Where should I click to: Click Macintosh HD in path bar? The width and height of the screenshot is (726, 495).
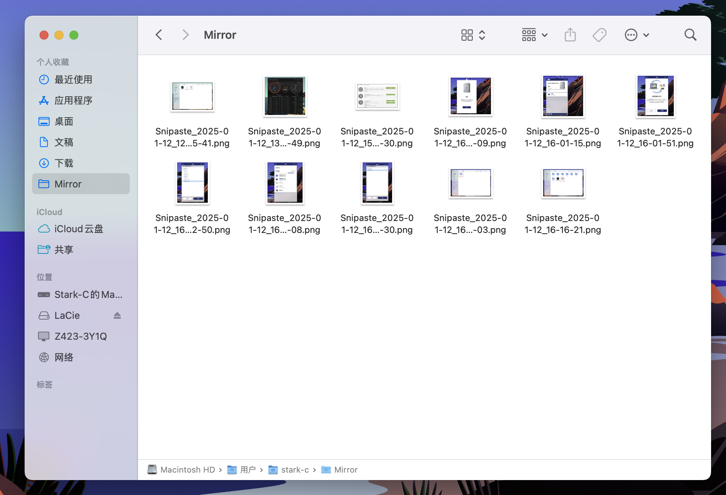pyautogui.click(x=187, y=470)
